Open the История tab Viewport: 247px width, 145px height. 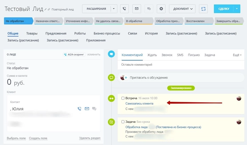[151, 33]
